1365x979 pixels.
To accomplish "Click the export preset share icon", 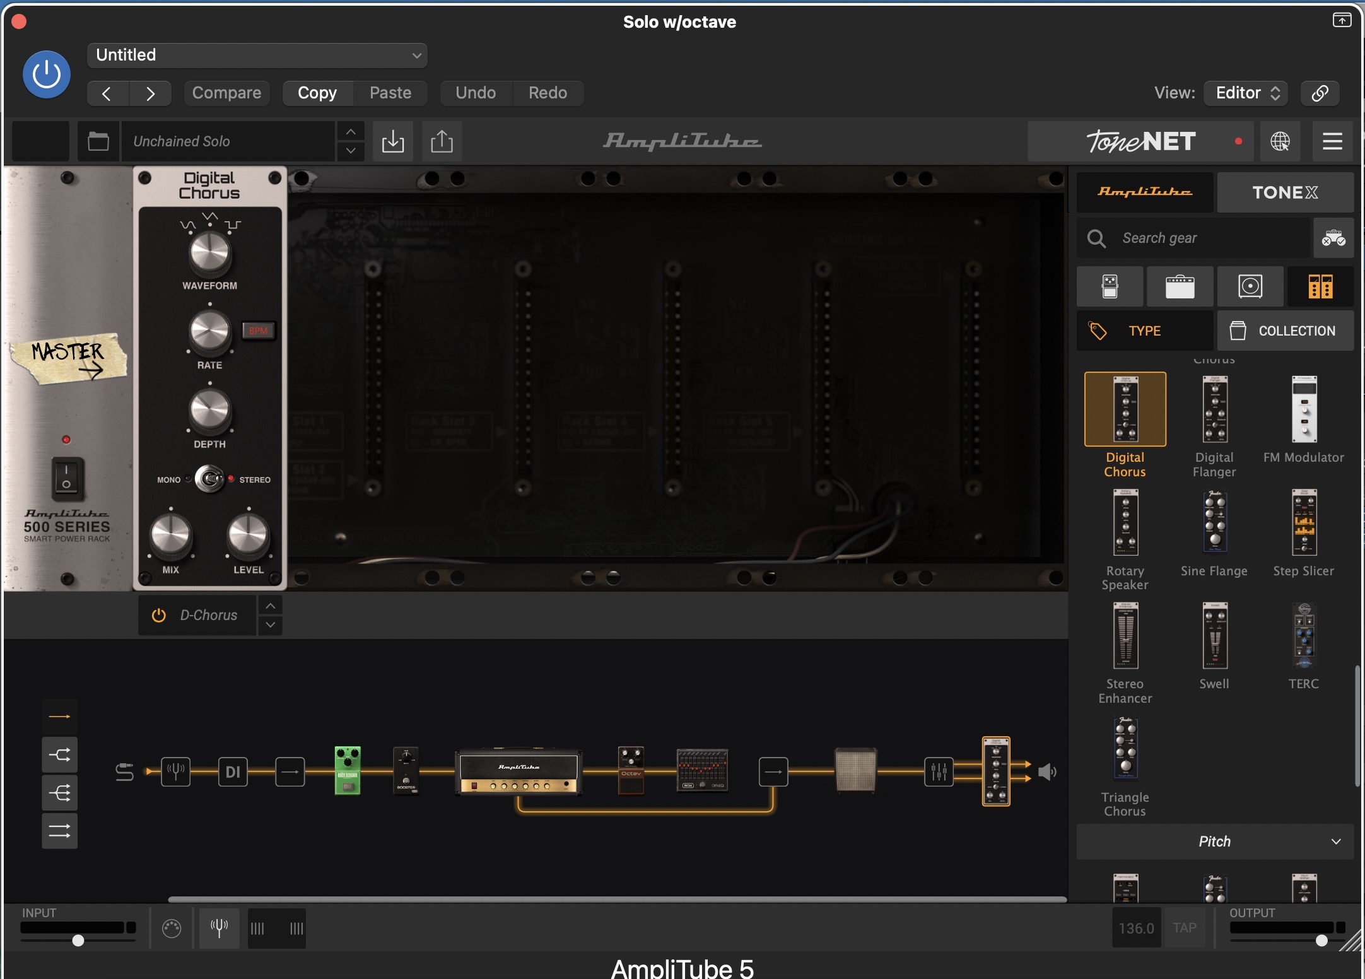I will pyautogui.click(x=442, y=141).
